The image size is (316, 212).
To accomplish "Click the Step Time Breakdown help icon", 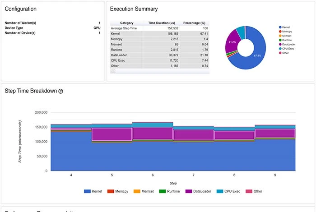I will pos(61,91).
